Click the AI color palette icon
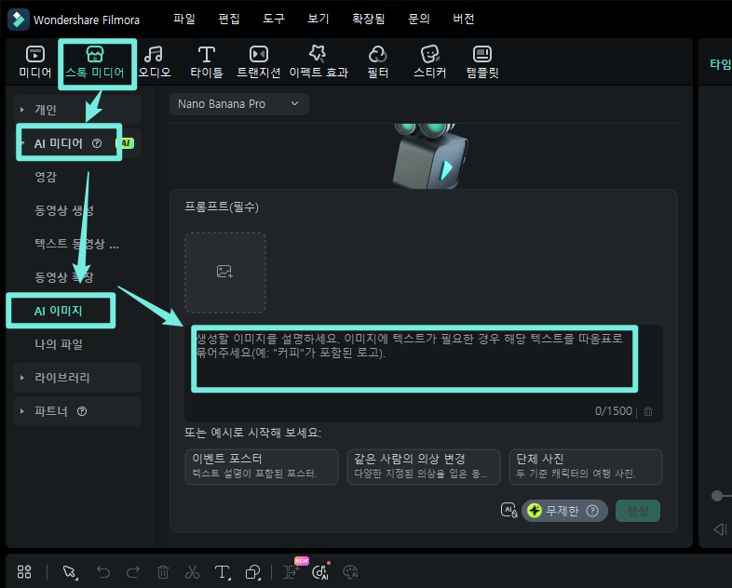Viewport: 732px width, 588px height. point(350,571)
